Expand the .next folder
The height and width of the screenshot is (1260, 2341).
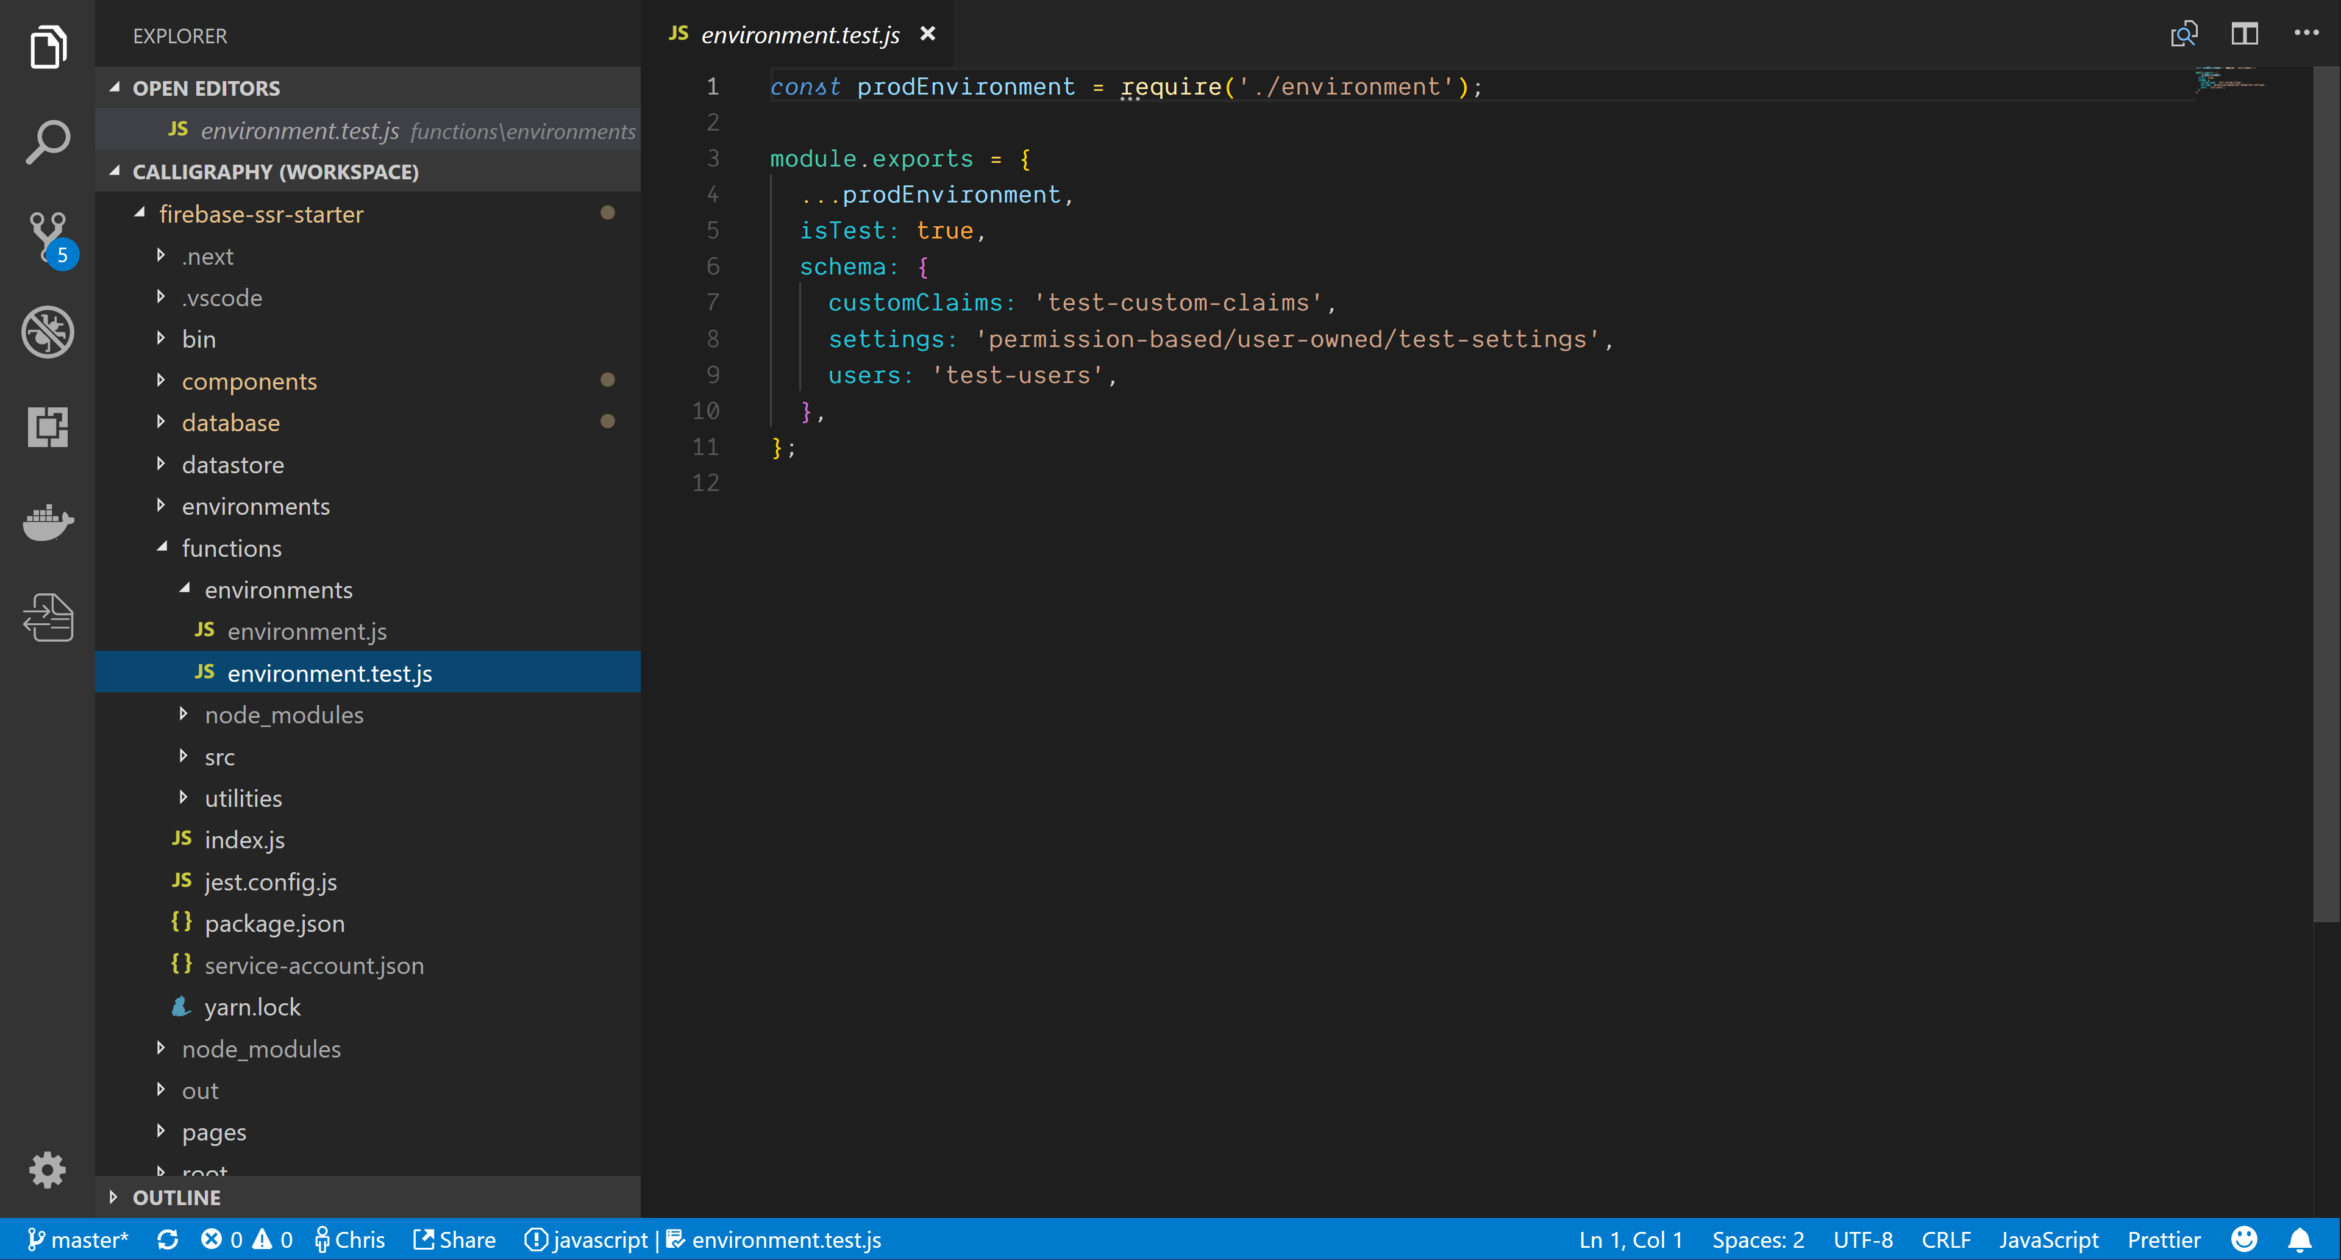click(367, 256)
